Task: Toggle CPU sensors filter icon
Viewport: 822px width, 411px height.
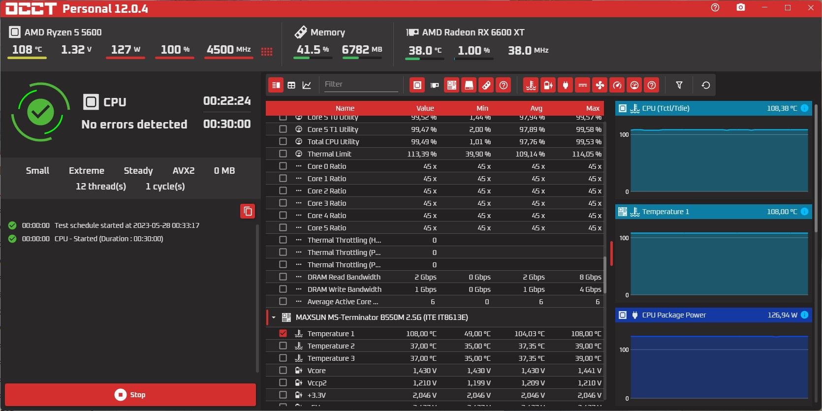Action: pos(417,85)
